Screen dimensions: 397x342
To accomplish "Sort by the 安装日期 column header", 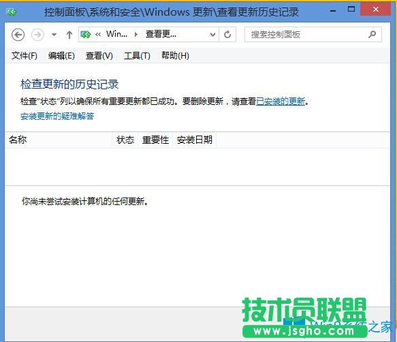I will coord(195,140).
